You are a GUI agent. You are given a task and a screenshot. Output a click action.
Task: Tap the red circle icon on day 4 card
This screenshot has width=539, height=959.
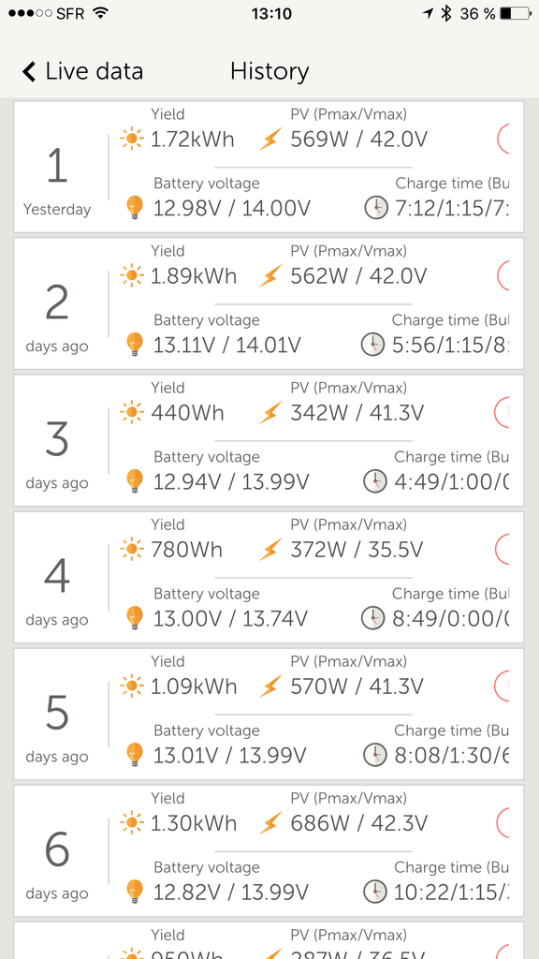503,549
